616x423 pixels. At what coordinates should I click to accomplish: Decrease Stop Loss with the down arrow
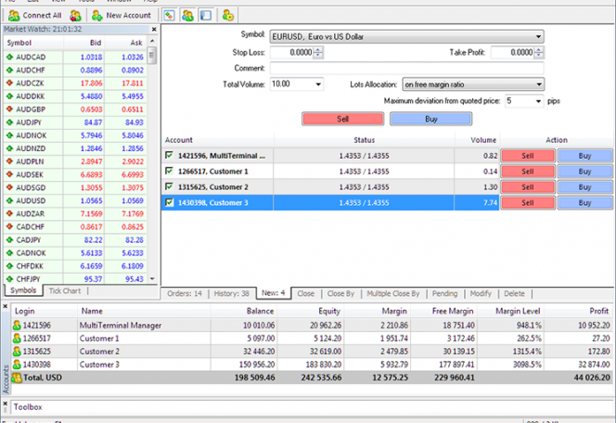(x=318, y=56)
